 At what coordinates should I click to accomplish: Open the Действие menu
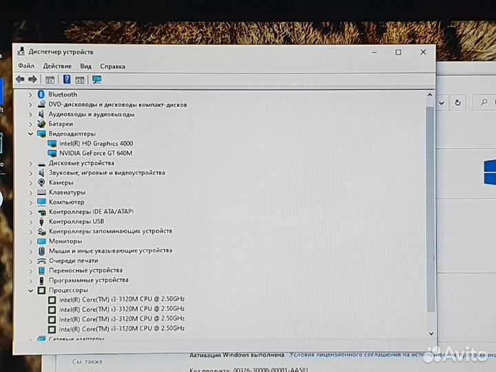56,66
